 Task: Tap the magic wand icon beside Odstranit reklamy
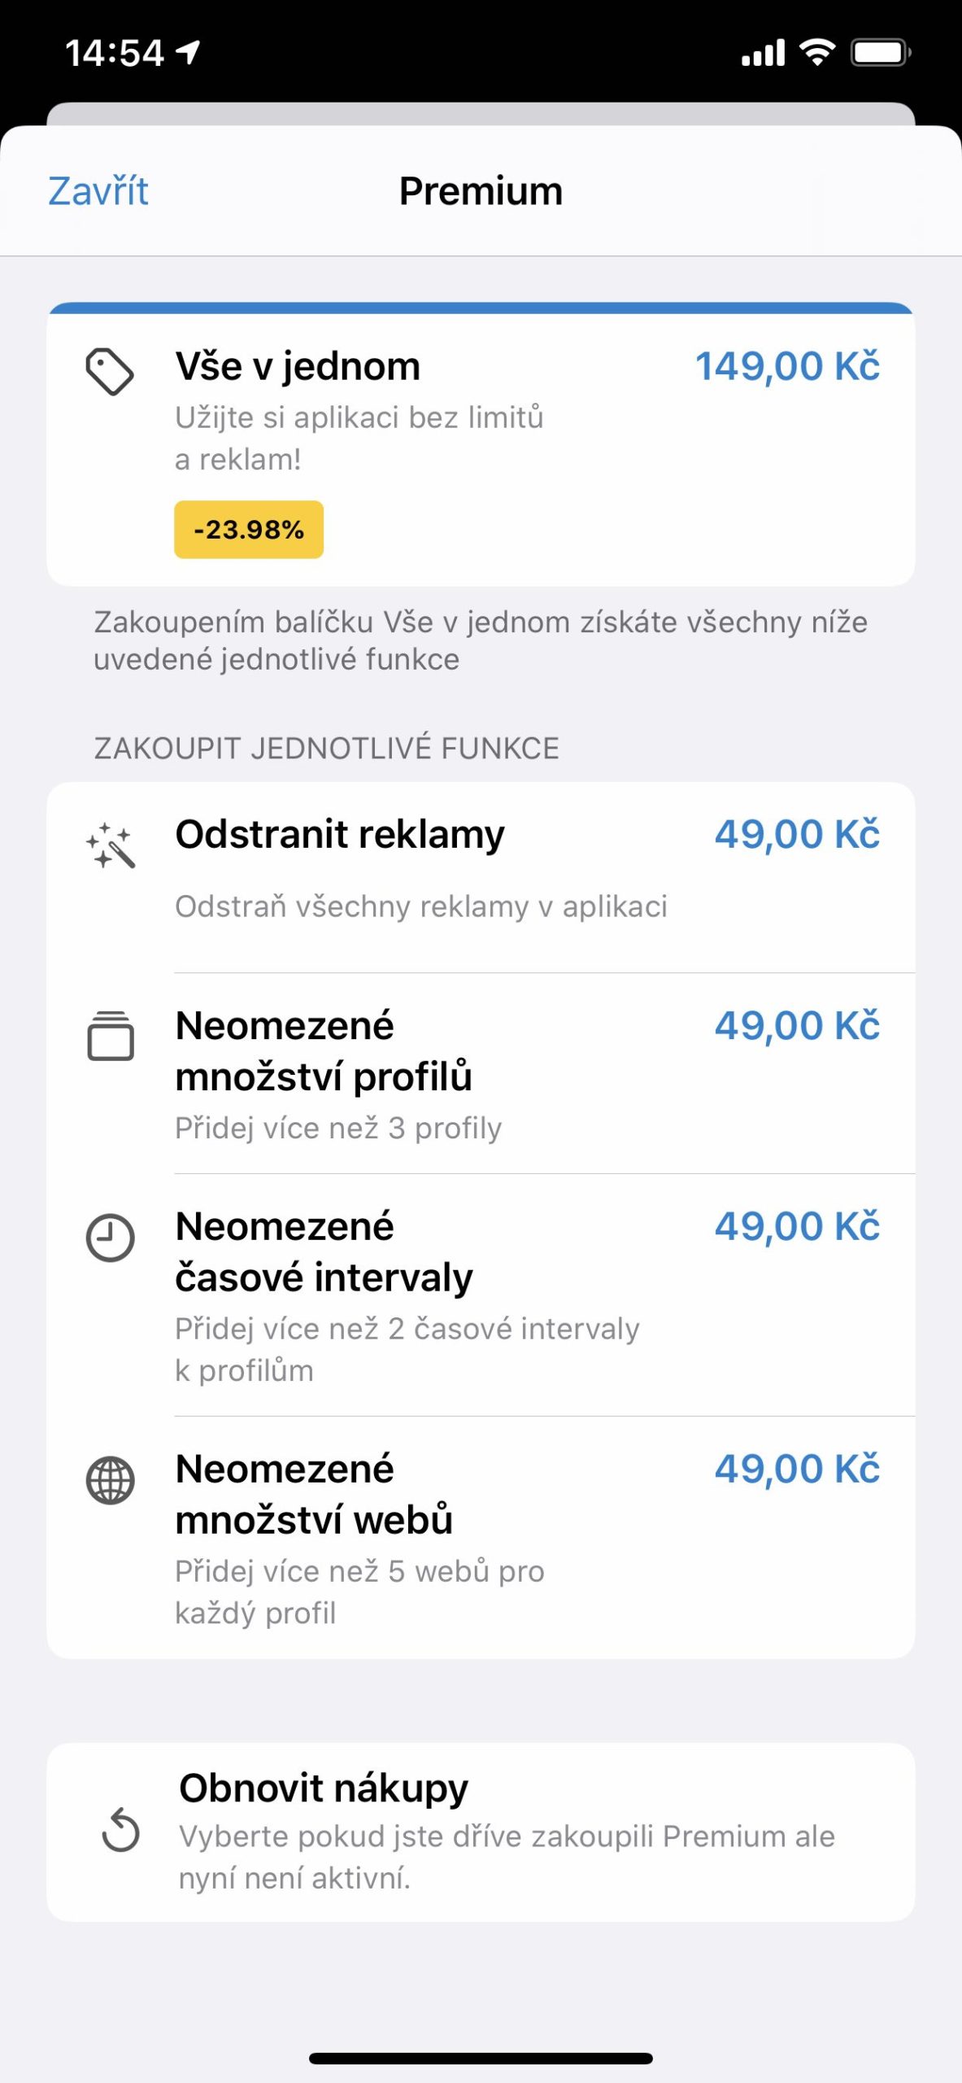[111, 845]
